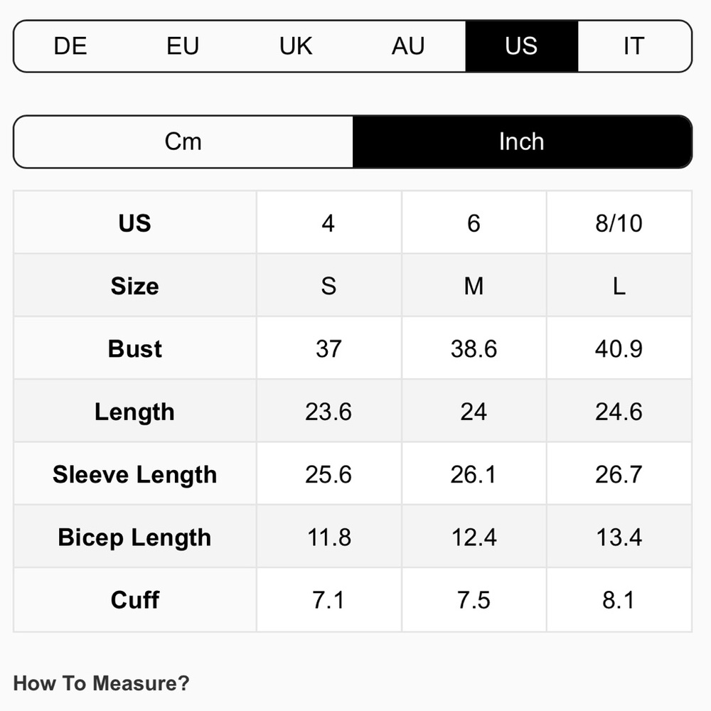
Task: Toggle measurements to Inch
Action: [x=521, y=141]
